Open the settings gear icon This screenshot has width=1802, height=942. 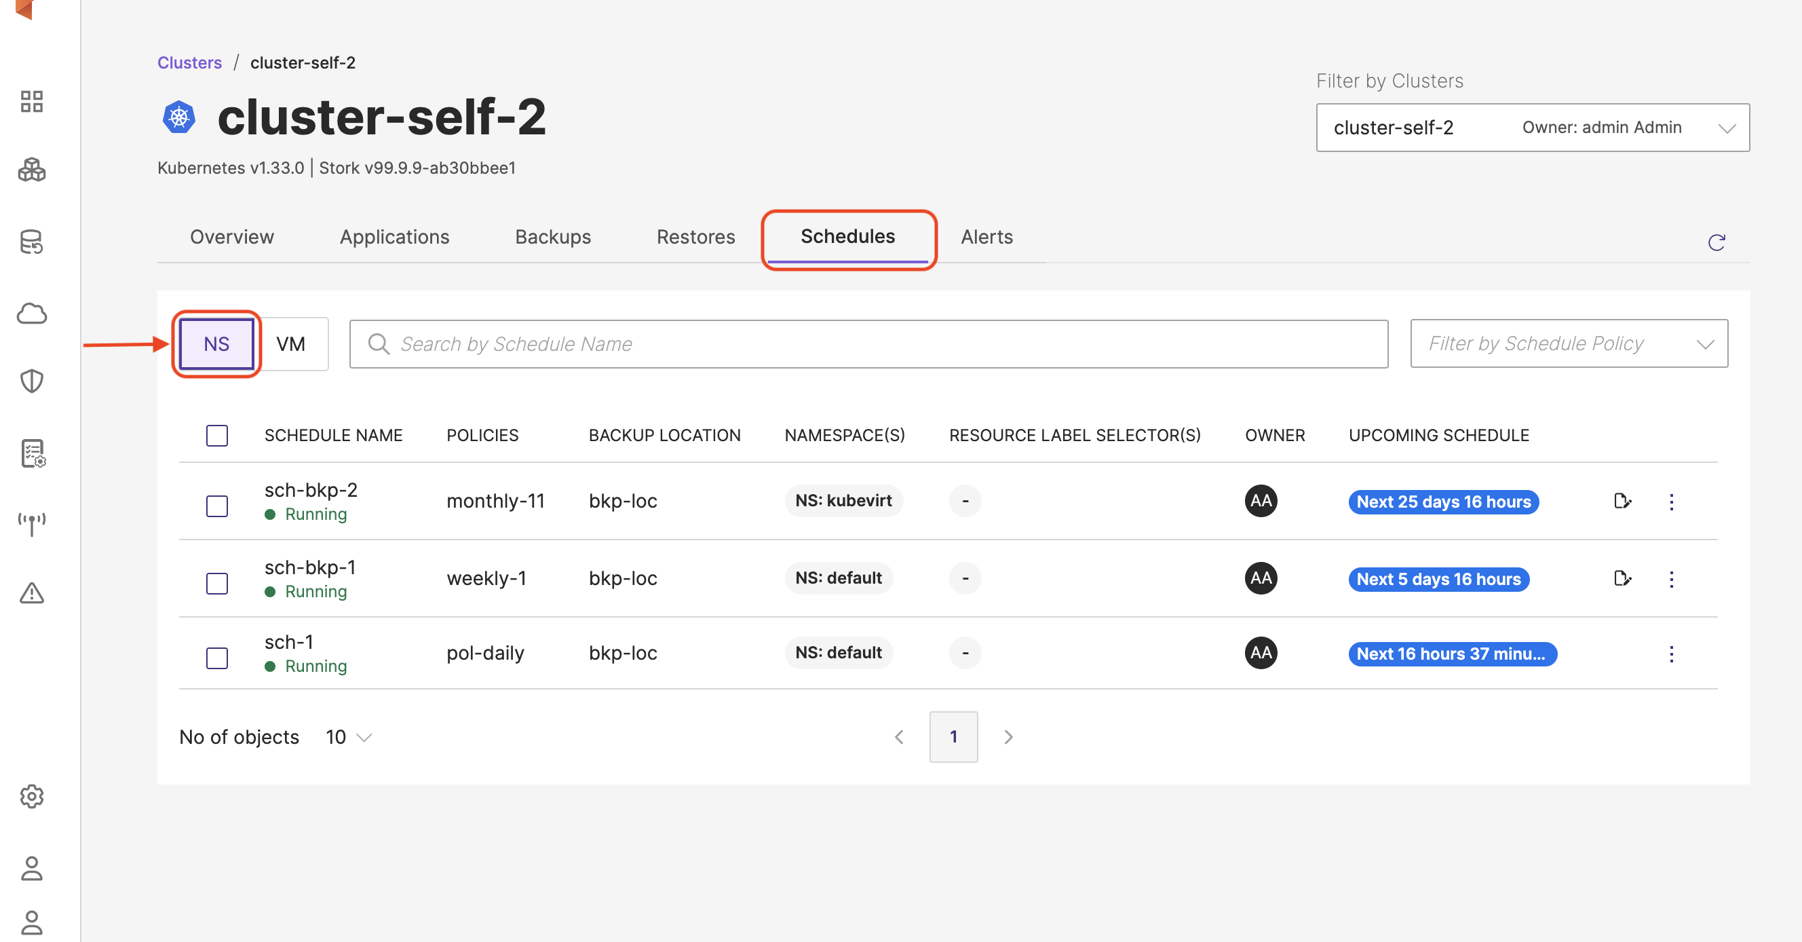tap(31, 797)
